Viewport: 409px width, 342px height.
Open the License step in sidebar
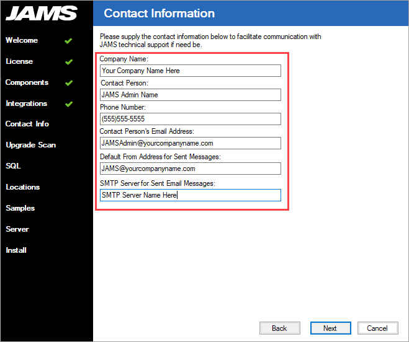tap(19, 61)
